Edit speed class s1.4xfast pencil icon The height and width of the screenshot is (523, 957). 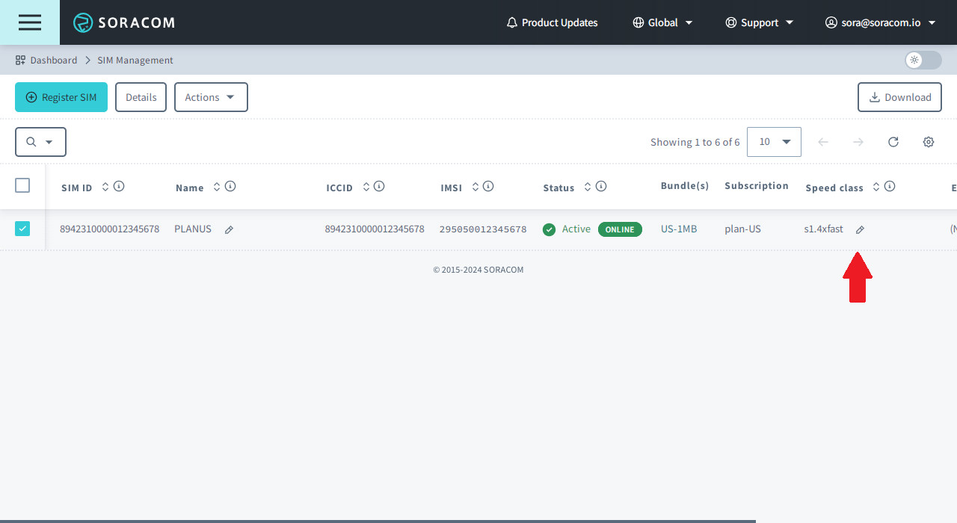coord(860,230)
